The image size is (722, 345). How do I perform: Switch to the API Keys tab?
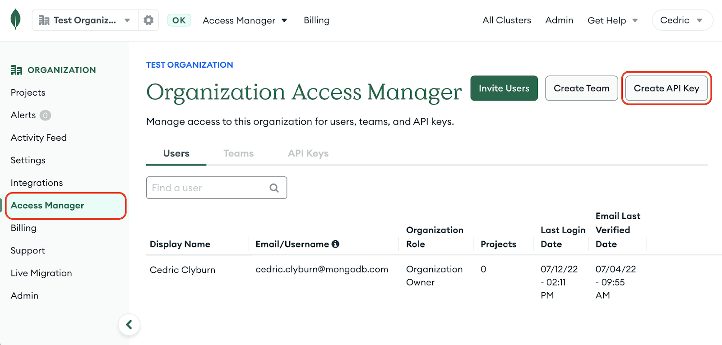(x=308, y=153)
